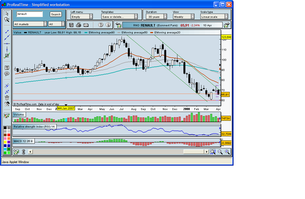Open the View 'Weekly' dropdown
Image resolution: width=305 pixels, height=199 pixels.
tap(183, 16)
